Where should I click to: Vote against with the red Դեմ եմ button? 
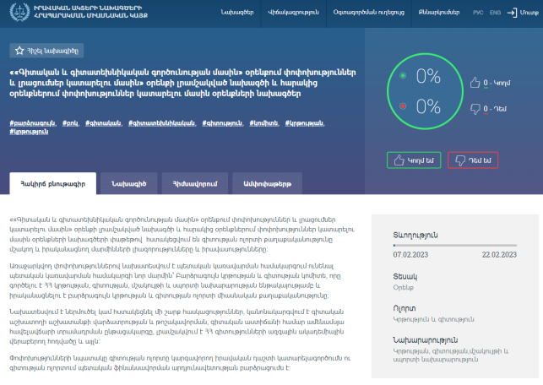473,160
